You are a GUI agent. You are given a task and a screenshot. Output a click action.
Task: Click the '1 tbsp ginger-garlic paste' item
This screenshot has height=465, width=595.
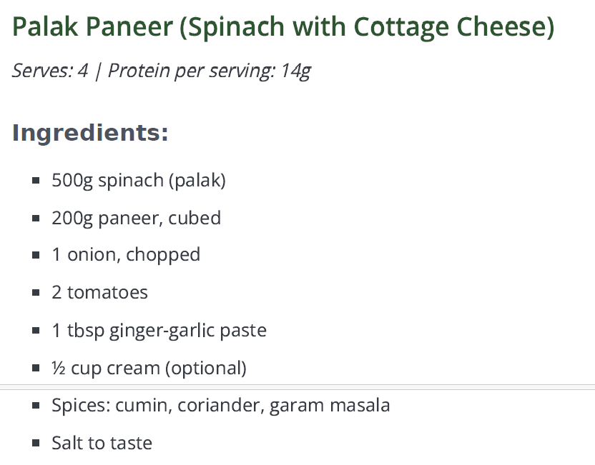coord(159,331)
